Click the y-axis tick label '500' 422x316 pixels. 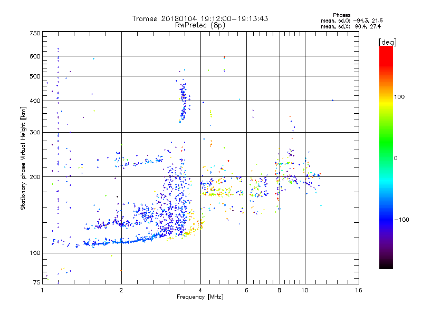pos(35,76)
